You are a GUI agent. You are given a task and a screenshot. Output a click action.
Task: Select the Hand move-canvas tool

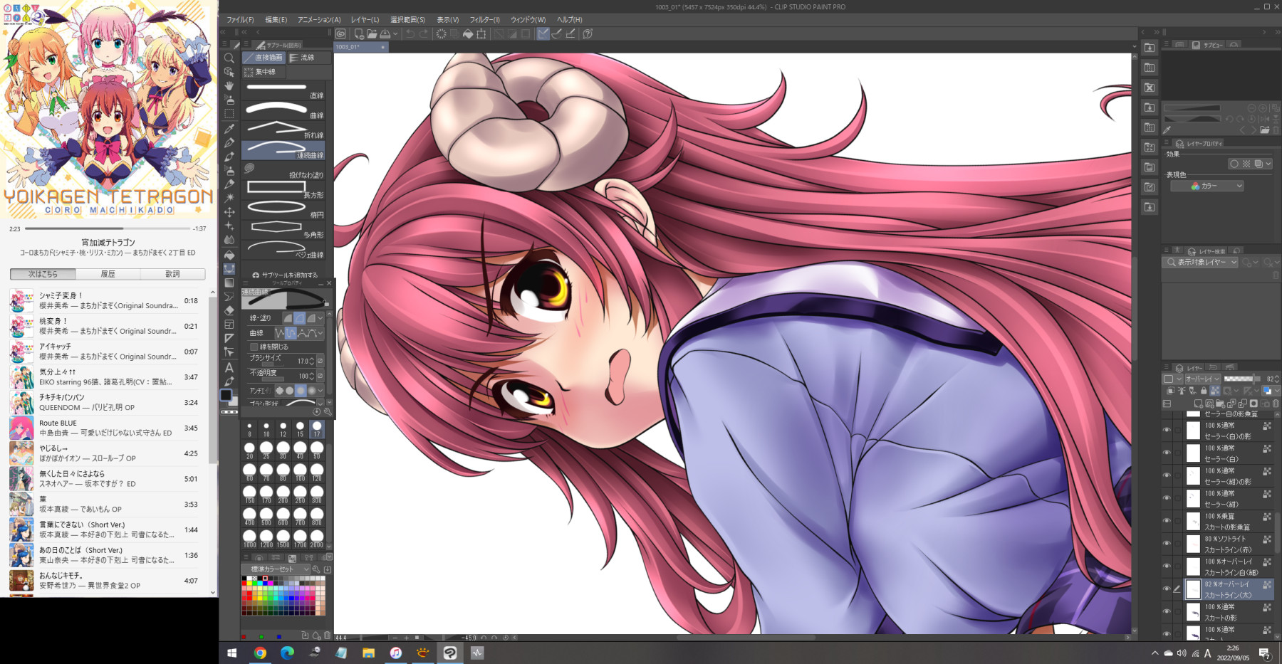click(229, 86)
